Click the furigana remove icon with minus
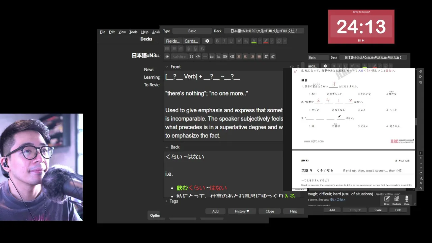Viewport: 432px width, 243px height. tap(273, 56)
